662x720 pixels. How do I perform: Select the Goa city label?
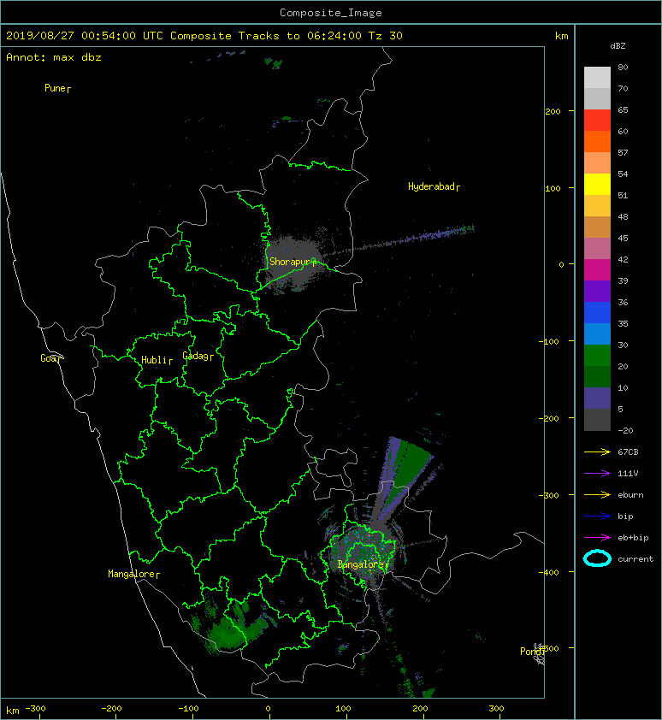point(50,358)
